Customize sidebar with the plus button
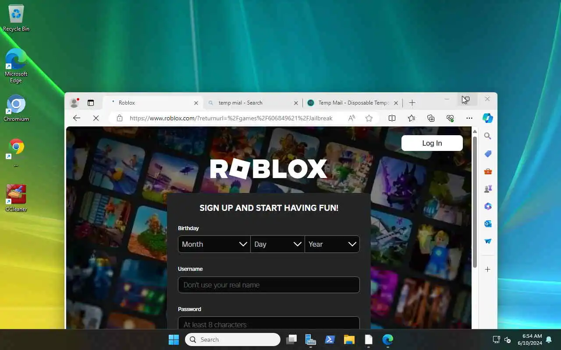 [488, 269]
